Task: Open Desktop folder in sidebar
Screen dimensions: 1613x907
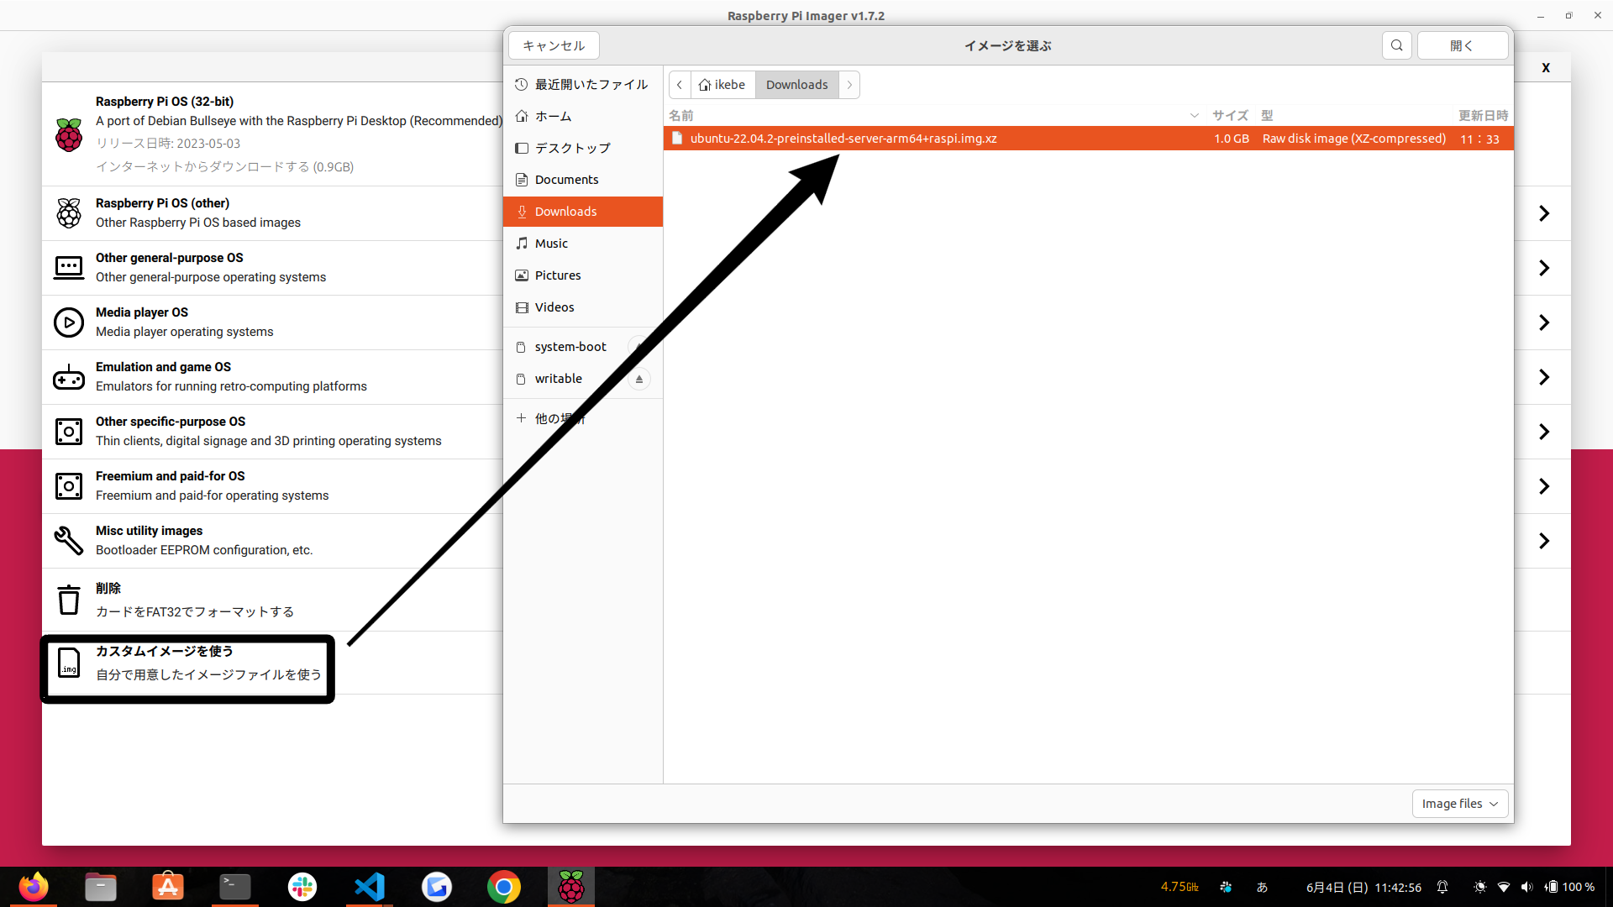Action: point(571,147)
